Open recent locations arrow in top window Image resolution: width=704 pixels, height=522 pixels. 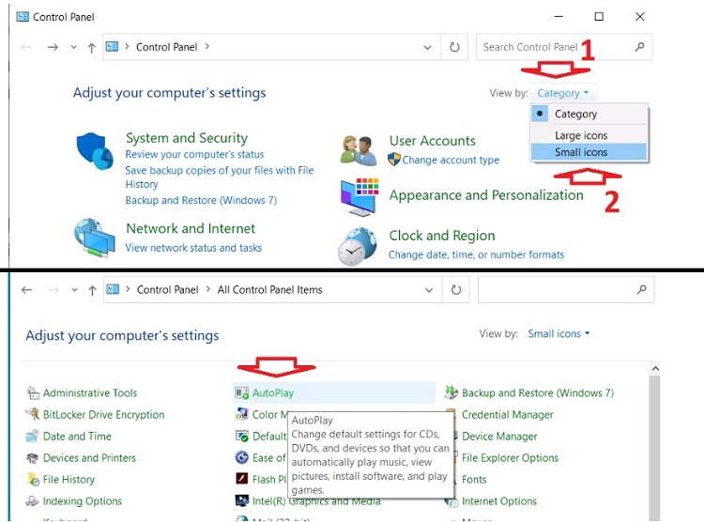point(73,47)
